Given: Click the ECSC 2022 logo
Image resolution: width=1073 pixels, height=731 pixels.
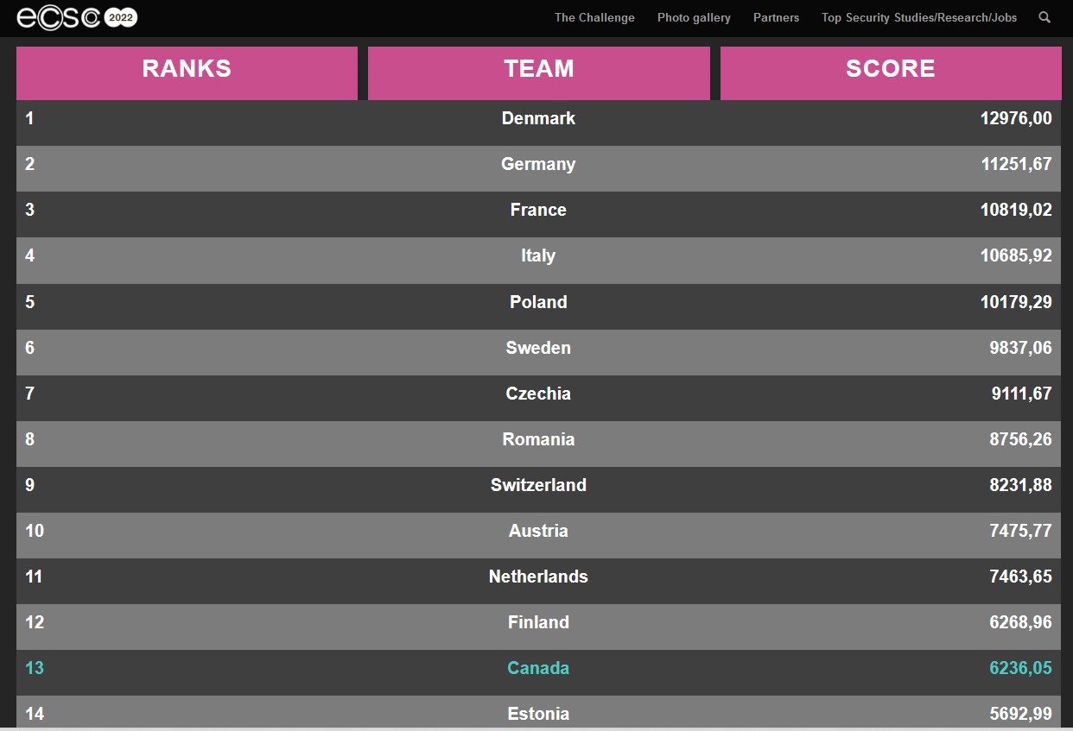Looking at the screenshot, I should [77, 17].
